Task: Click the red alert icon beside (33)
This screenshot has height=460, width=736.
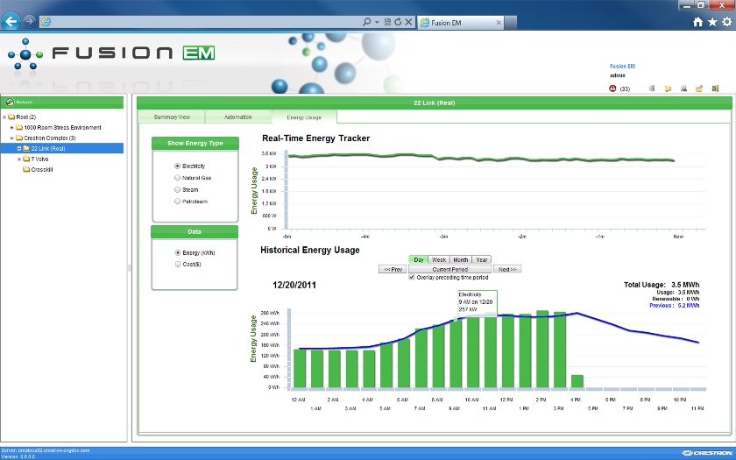Action: (612, 88)
